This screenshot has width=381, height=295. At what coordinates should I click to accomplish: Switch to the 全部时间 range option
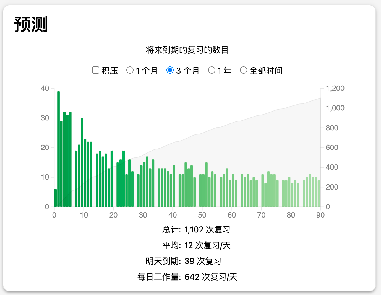(244, 70)
